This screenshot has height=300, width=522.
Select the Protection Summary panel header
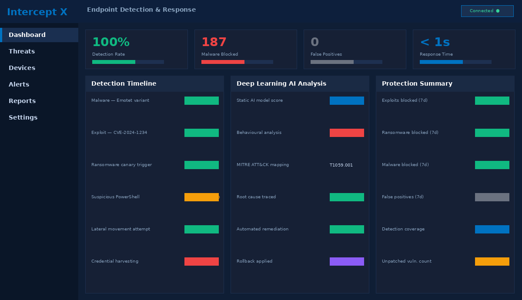[x=445, y=83]
